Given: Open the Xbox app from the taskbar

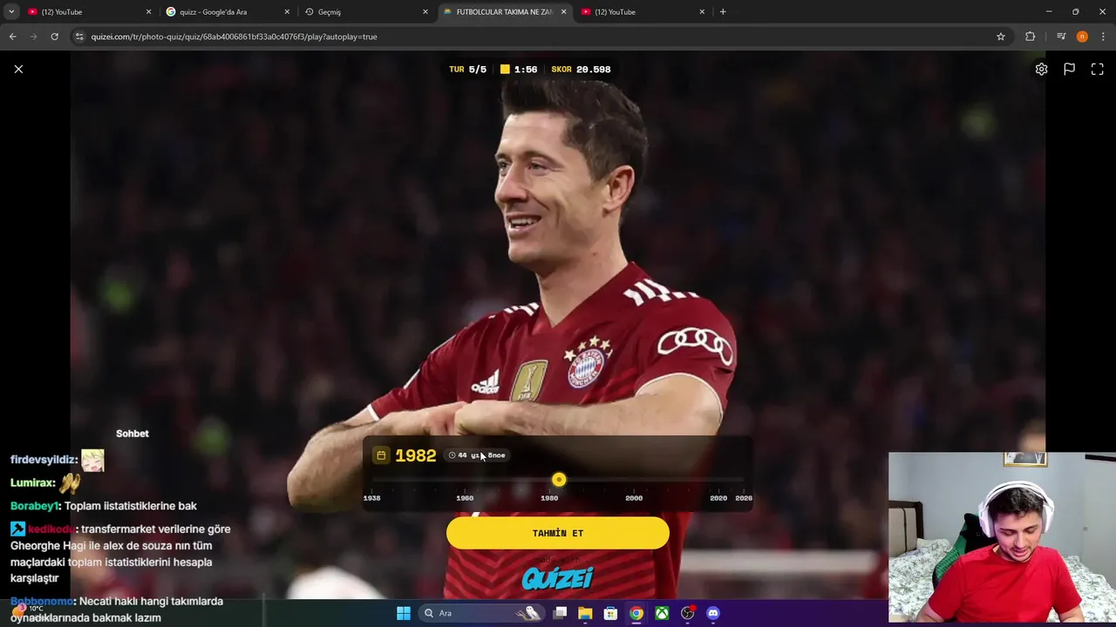Looking at the screenshot, I should click(662, 613).
